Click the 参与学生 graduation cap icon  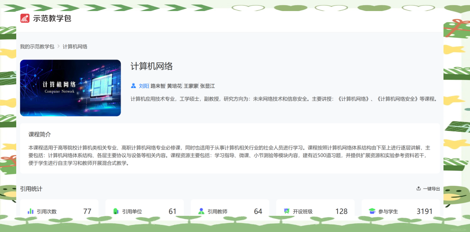pyautogui.click(x=372, y=211)
